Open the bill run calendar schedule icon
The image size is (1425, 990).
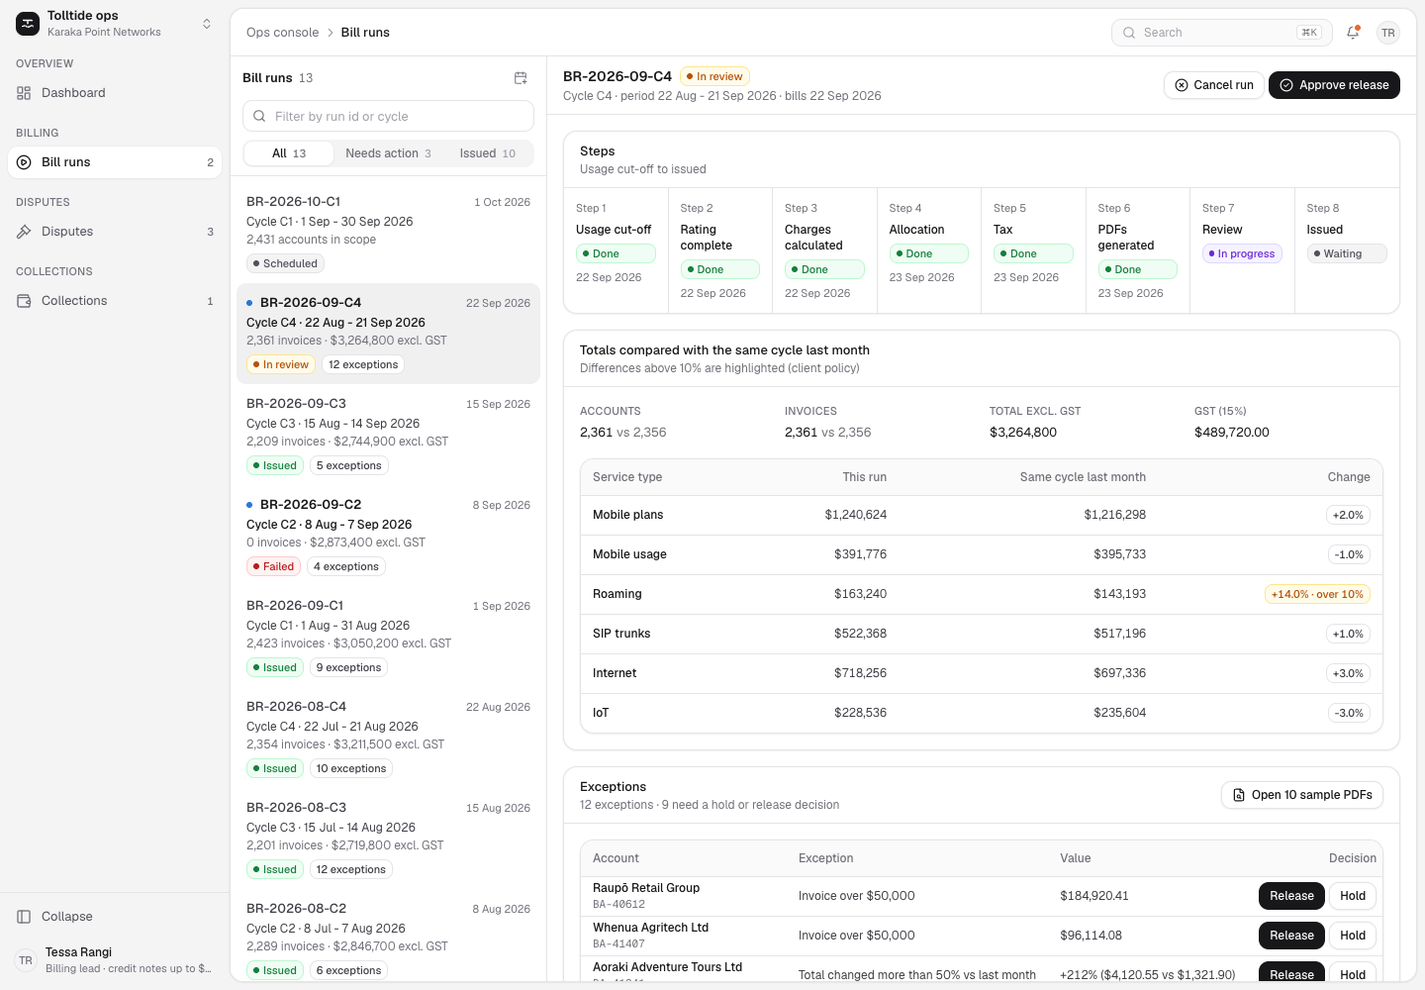[x=521, y=78]
